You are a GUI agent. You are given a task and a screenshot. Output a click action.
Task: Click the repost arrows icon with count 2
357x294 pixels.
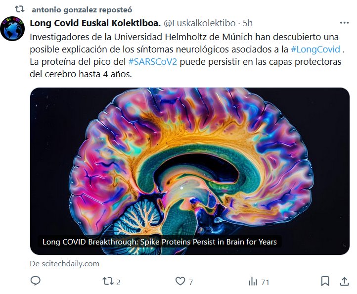tap(108, 281)
